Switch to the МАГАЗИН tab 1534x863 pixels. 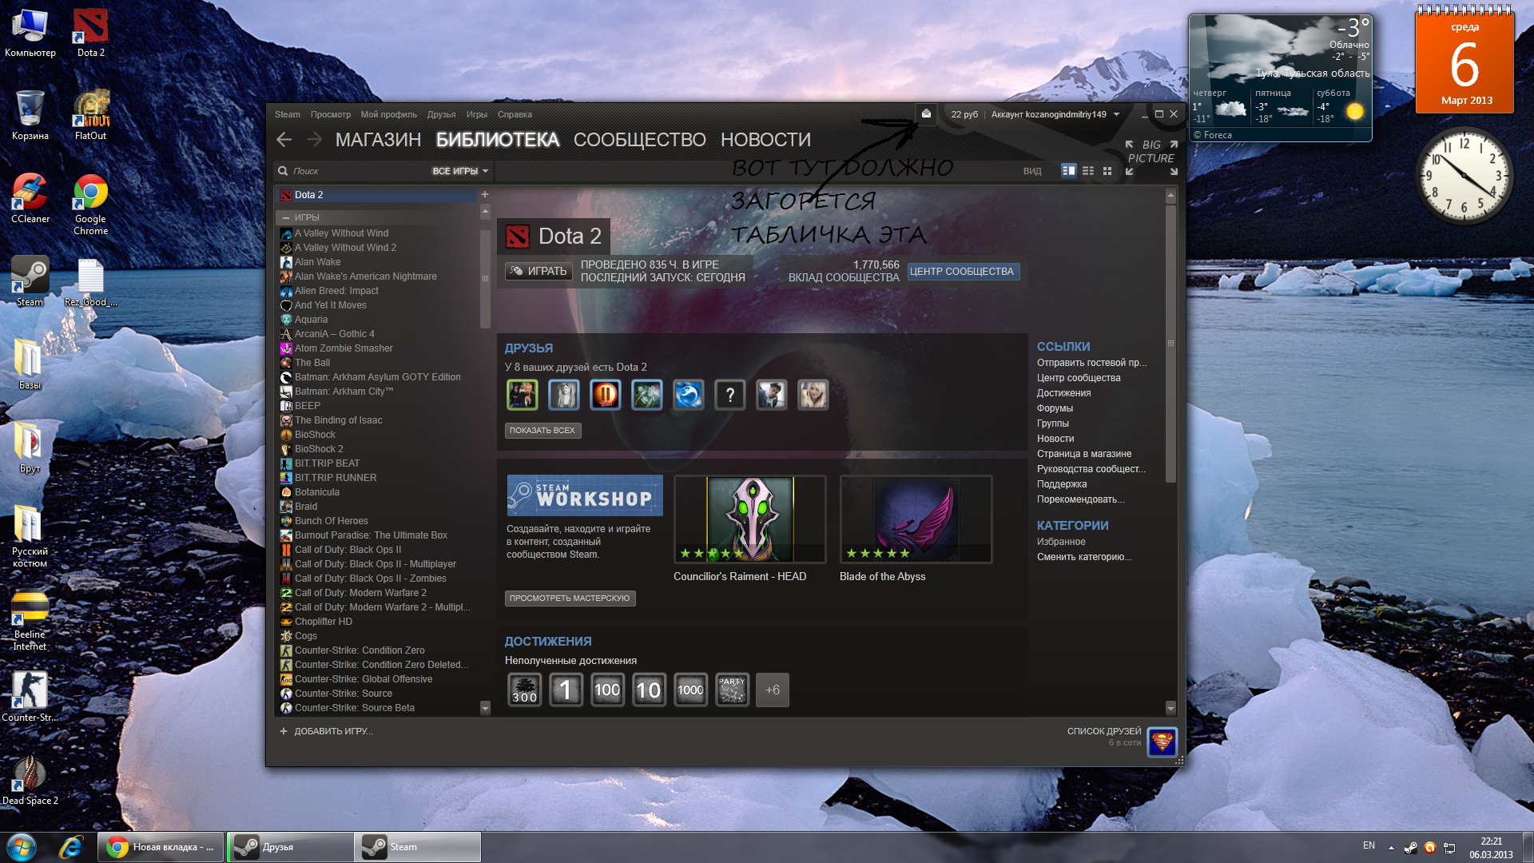378,140
